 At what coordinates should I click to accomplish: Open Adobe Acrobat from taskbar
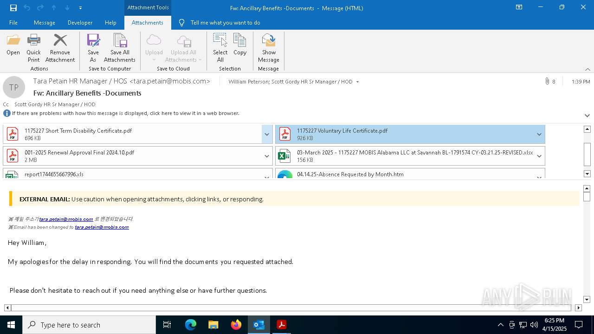[x=281, y=325]
